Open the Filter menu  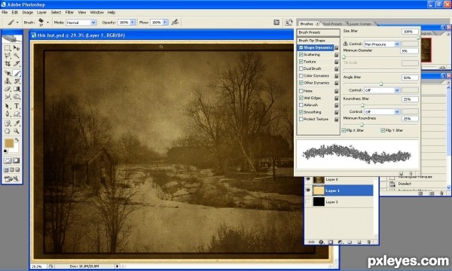(69, 12)
